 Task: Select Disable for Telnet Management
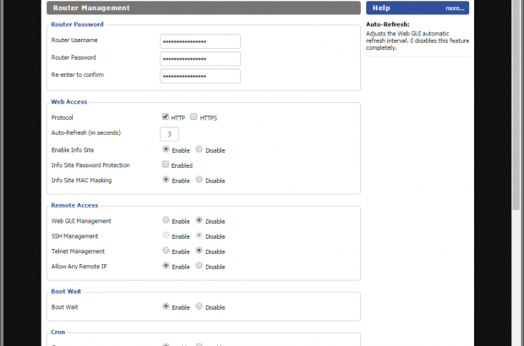[x=199, y=251]
